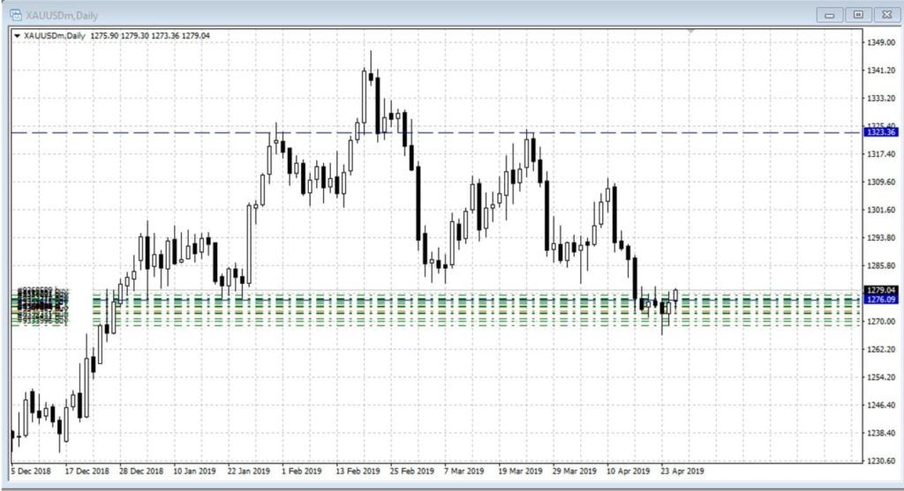Maximize the XAUUSDm chart window
This screenshot has height=491, width=904.
(857, 14)
